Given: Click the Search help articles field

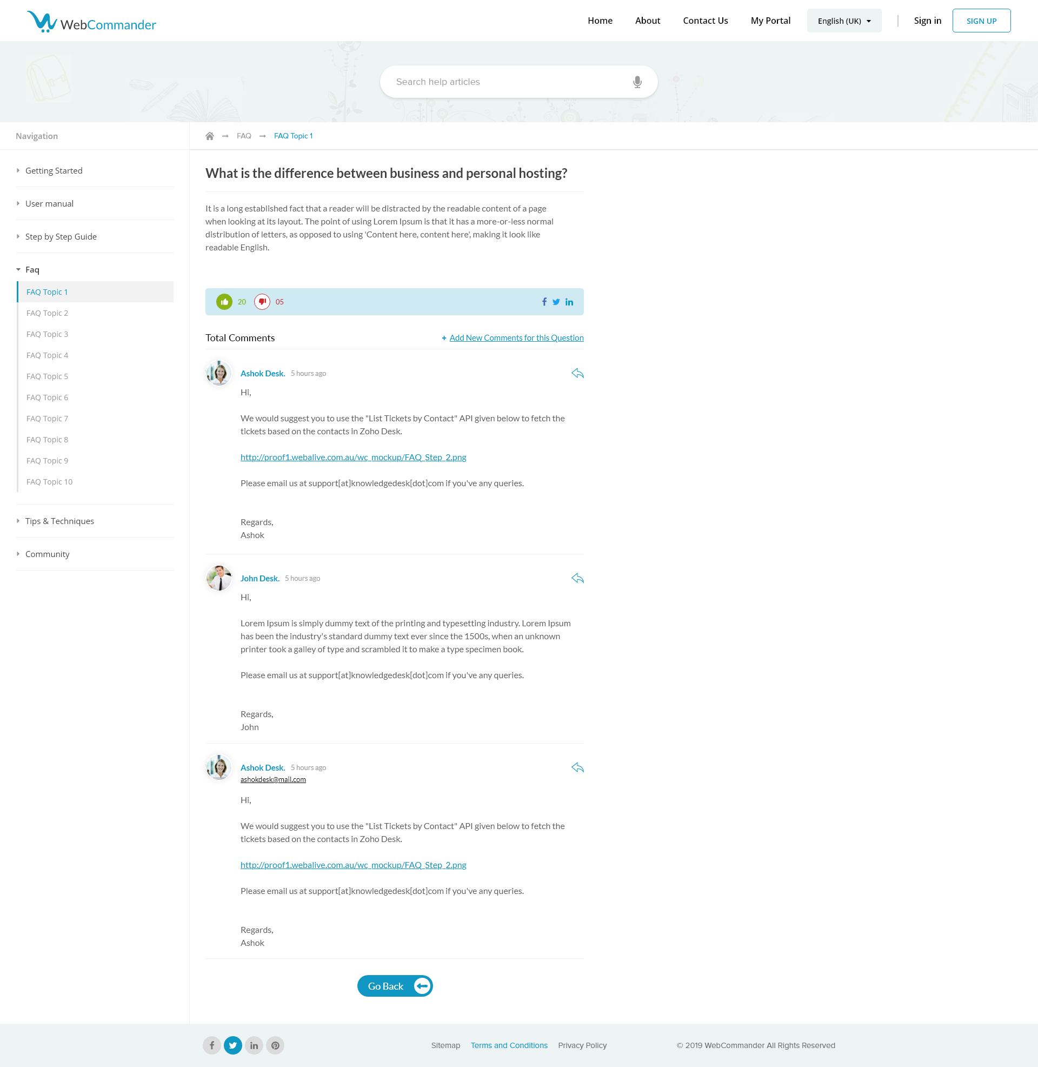Looking at the screenshot, I should click(507, 82).
